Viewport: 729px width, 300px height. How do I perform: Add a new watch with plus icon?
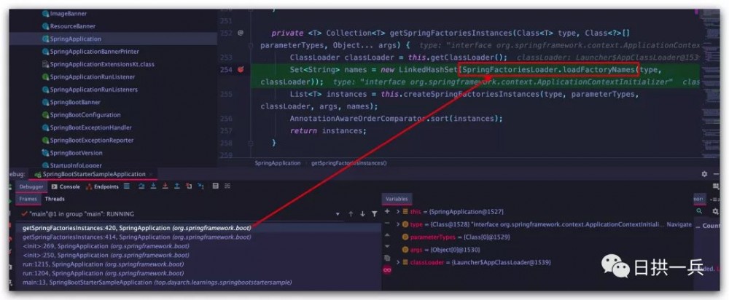click(x=387, y=211)
